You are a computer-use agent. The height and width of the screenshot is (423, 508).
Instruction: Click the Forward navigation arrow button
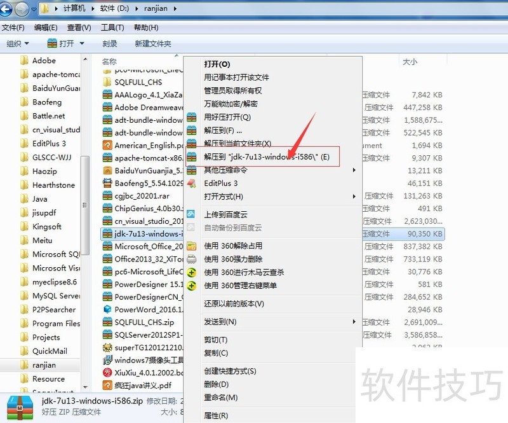[22, 9]
